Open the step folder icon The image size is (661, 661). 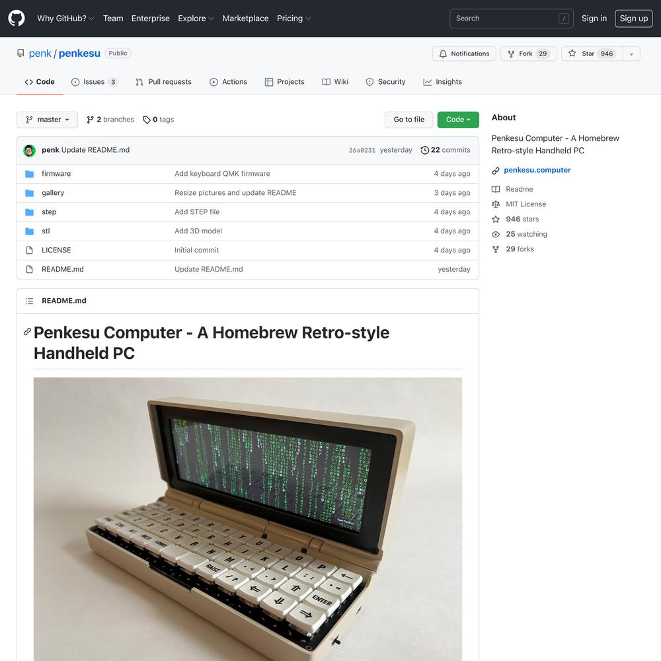pos(30,212)
